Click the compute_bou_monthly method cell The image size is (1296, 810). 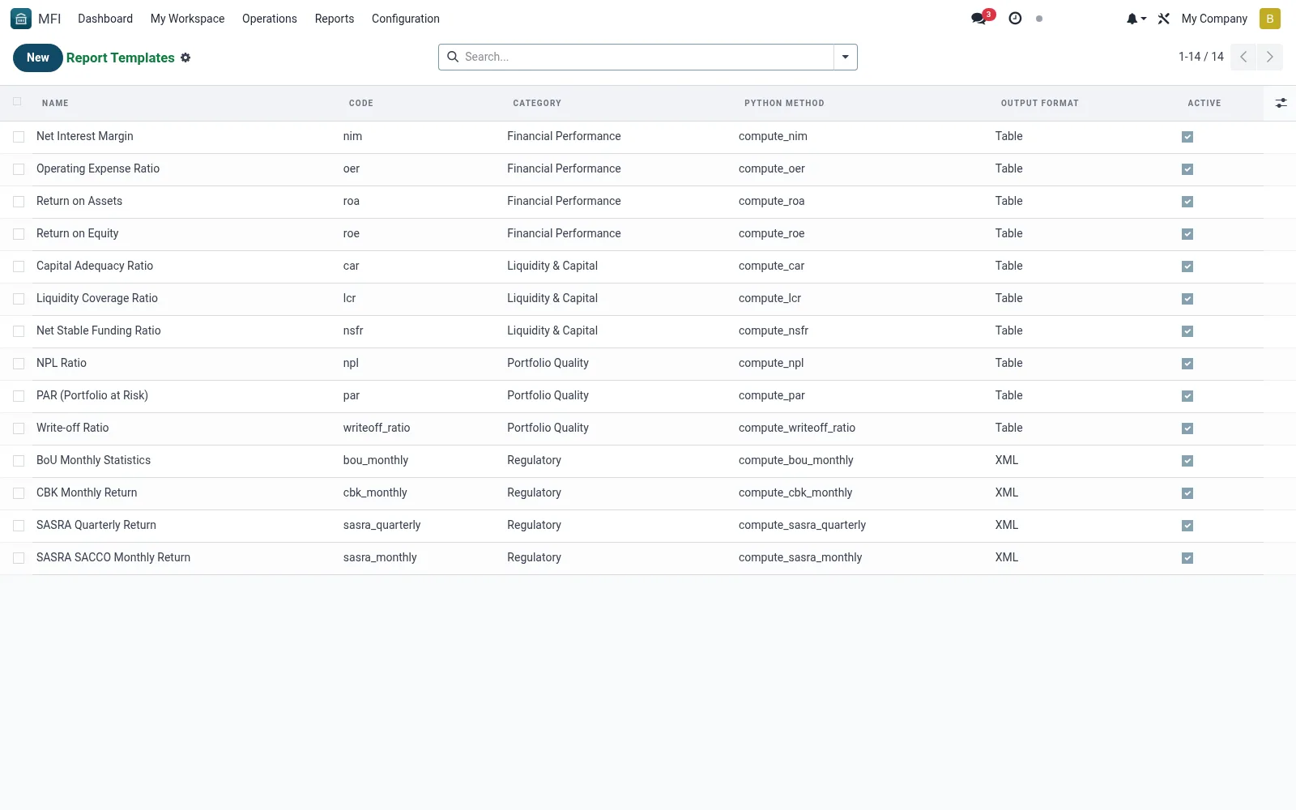point(796,460)
